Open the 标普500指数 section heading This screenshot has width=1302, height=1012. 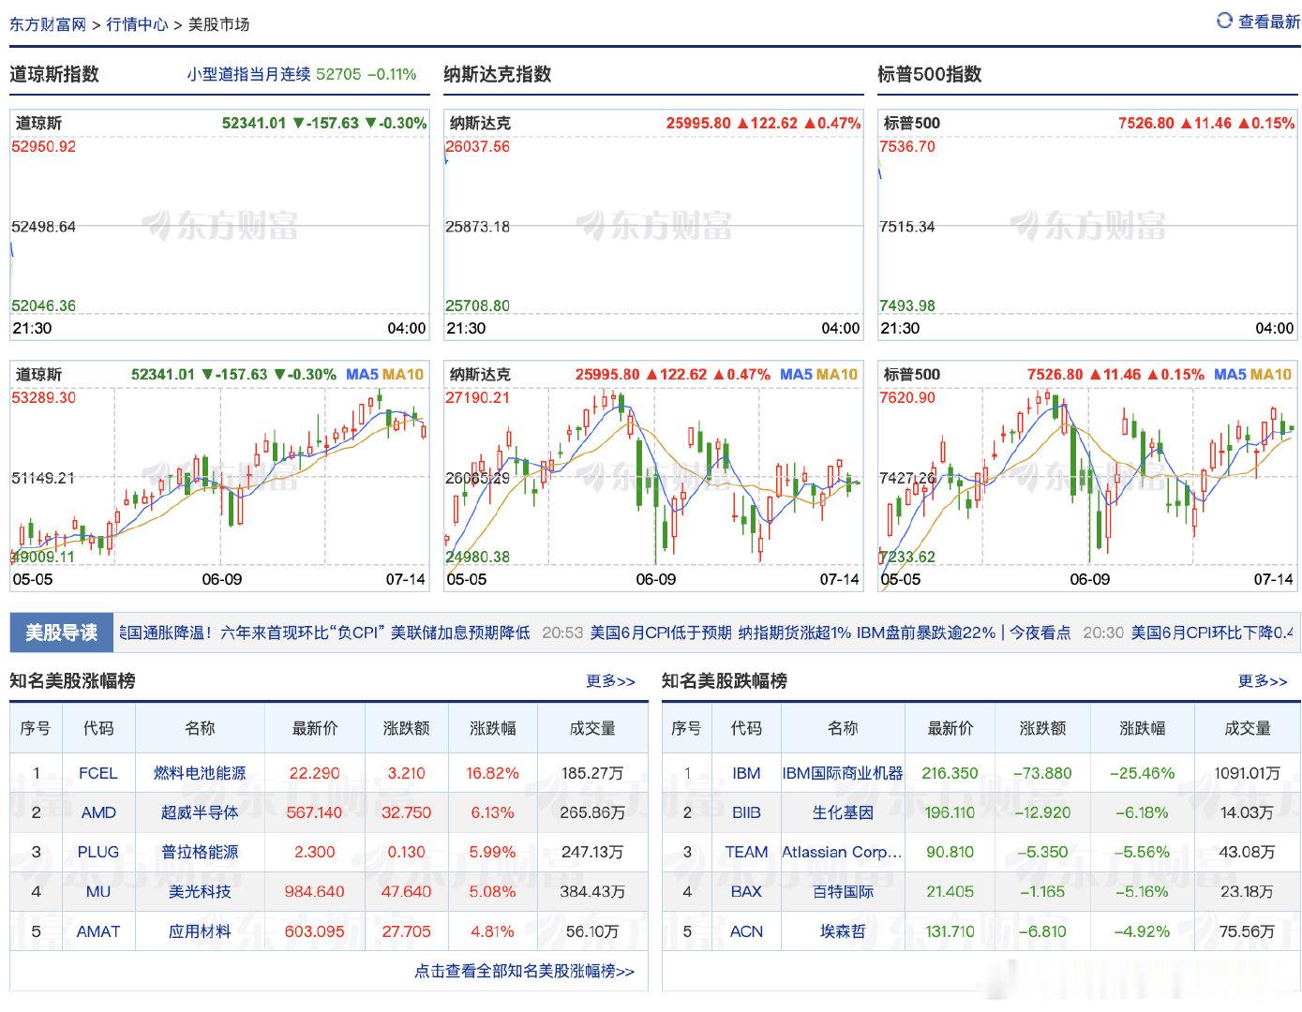click(929, 74)
